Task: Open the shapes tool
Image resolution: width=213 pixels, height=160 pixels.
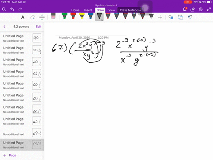Action: point(171,17)
